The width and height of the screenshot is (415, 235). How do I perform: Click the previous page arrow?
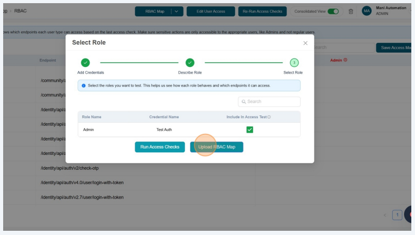(385, 215)
